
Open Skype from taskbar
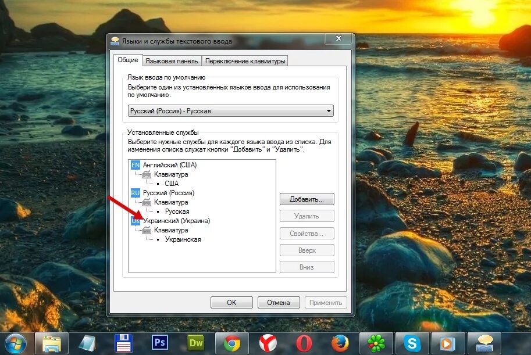(412, 344)
